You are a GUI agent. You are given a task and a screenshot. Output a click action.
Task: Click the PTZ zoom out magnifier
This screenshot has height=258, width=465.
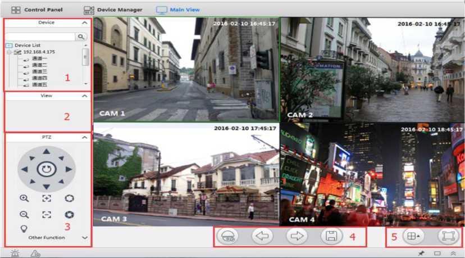pyautogui.click(x=24, y=214)
